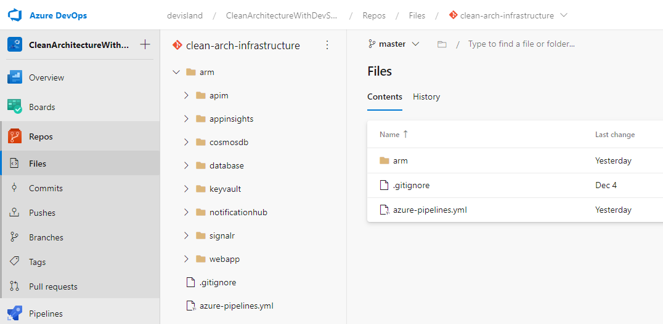Viewport: 663px width, 324px height.
Task: Click the Repos breadcrumb link
Action: (x=374, y=15)
